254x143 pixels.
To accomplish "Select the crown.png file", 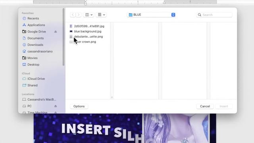I will 87,42.
